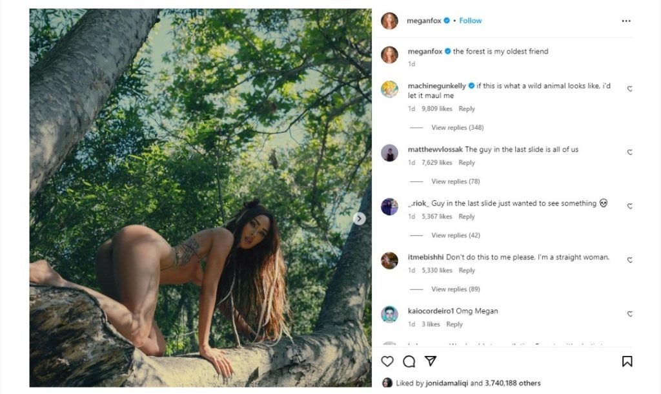Open the kaiocordeiro1 commenter avatar
Image resolution: width=661 pixels, height=394 pixels.
point(389,315)
